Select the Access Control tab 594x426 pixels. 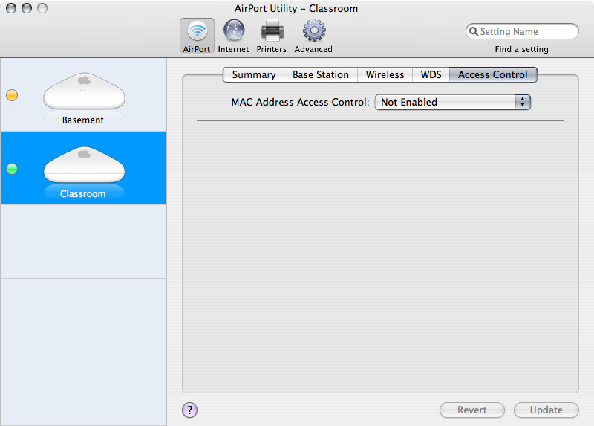point(493,75)
